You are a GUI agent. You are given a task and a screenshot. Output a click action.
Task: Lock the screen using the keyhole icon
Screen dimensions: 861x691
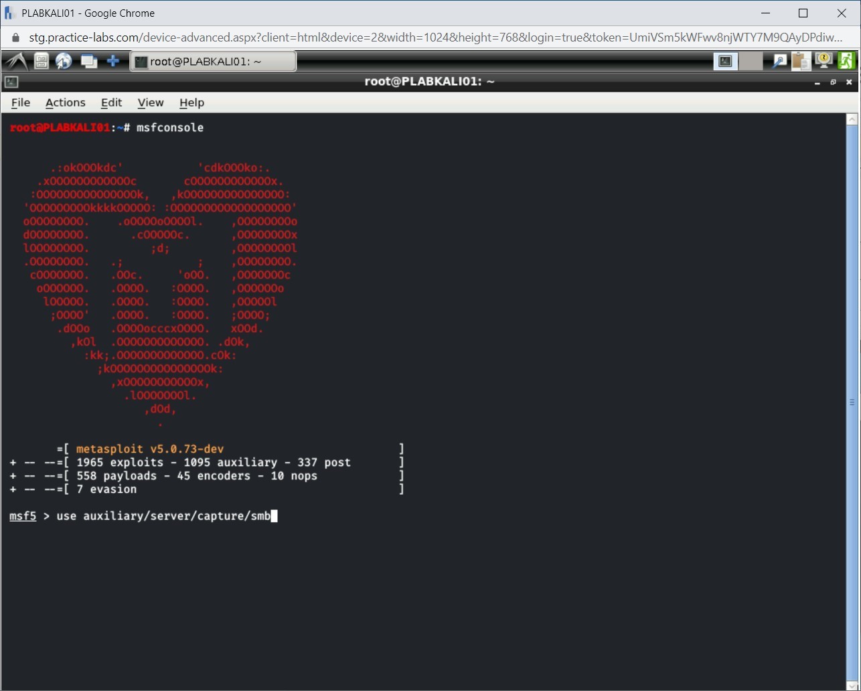point(823,61)
